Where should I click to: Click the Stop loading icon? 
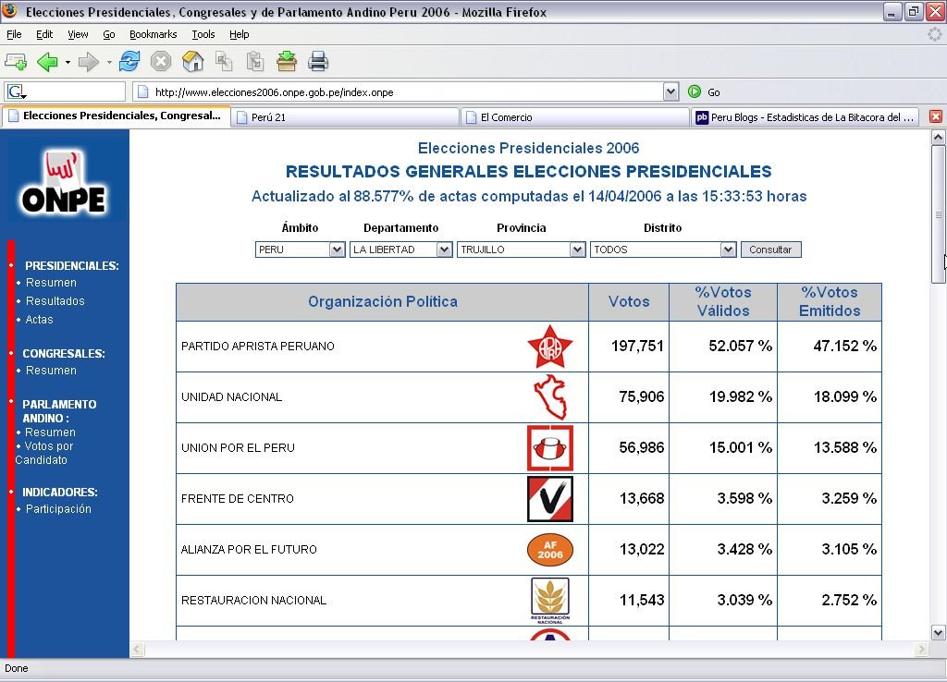click(x=161, y=61)
